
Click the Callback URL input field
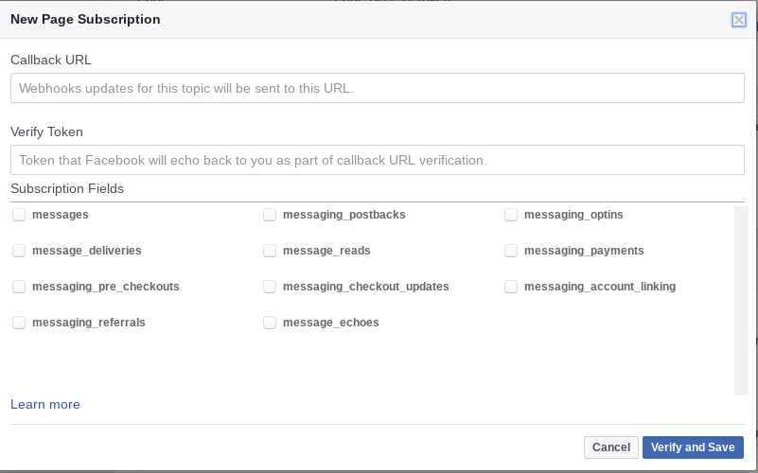pyautogui.click(x=378, y=88)
